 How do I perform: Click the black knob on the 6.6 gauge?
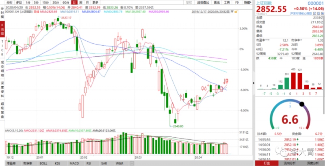click(x=302, y=104)
